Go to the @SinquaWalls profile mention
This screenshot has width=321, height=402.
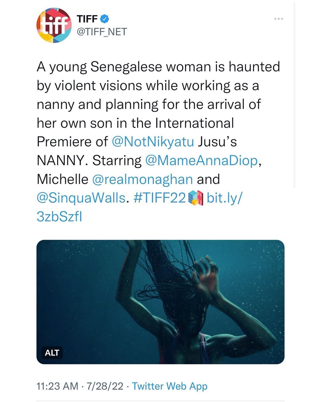coord(81,198)
